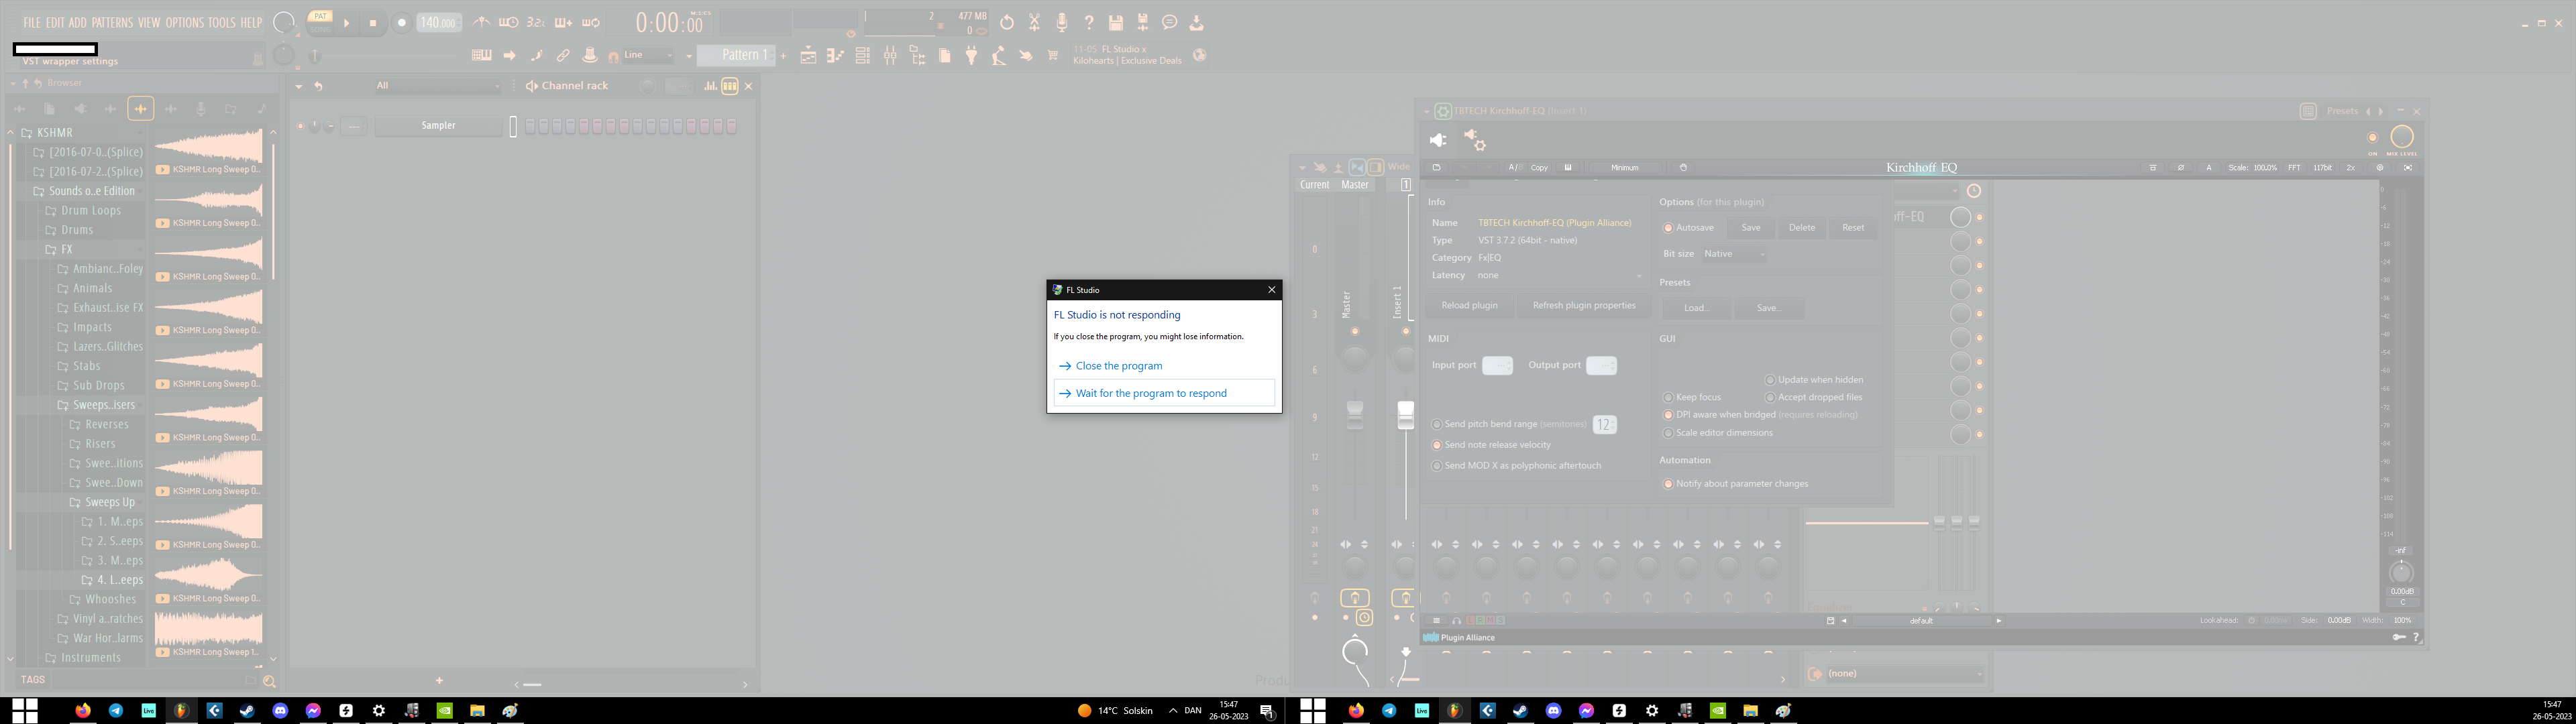
Task: Open the piano roll toolbar icon
Action: click(835, 55)
